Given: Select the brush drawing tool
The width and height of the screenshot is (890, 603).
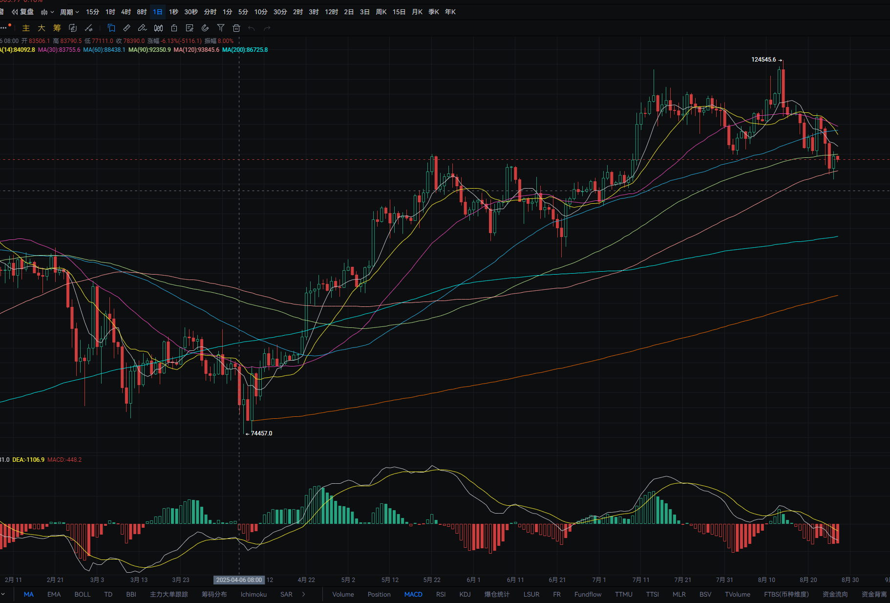Looking at the screenshot, I should coord(142,28).
